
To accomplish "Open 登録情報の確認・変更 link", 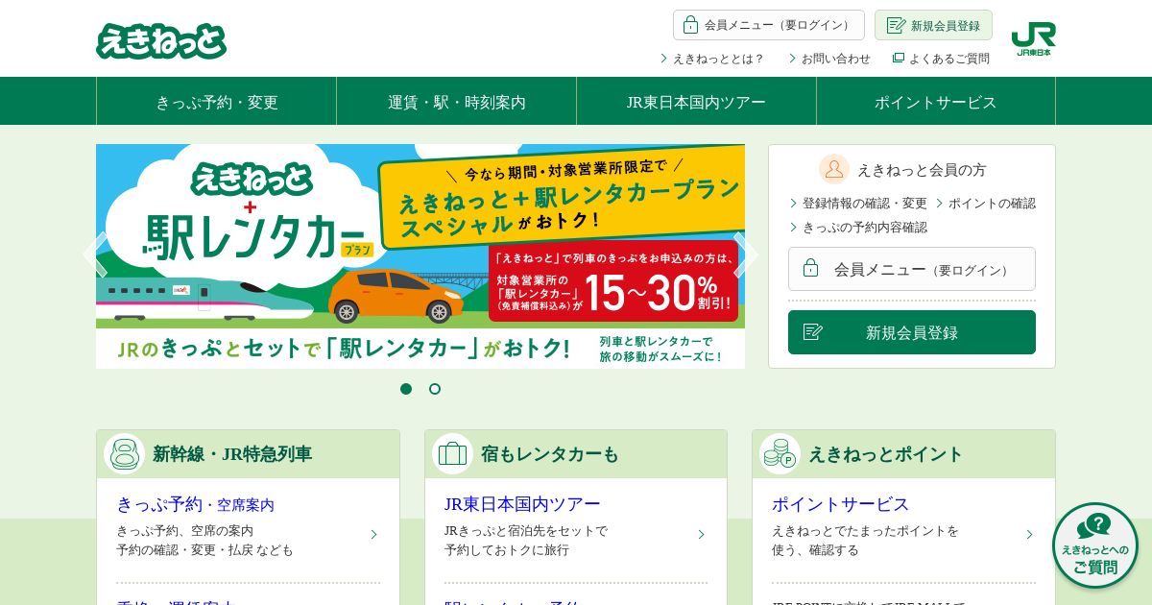I will pyautogui.click(x=865, y=204).
